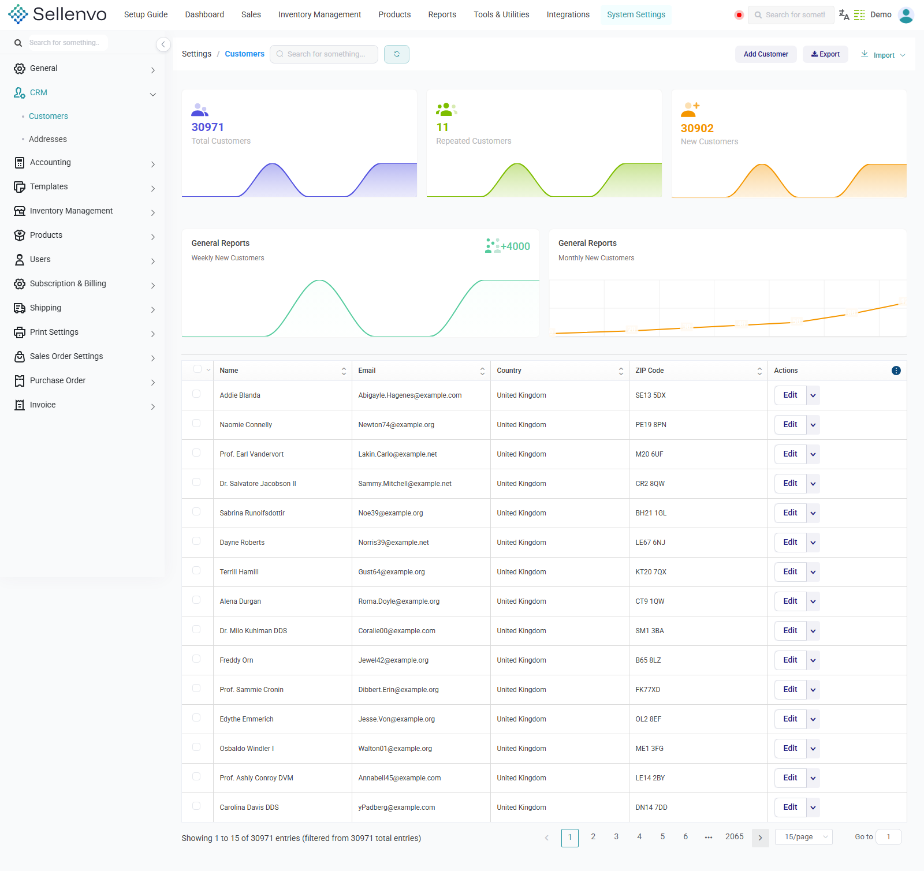Click the Export button

click(825, 54)
